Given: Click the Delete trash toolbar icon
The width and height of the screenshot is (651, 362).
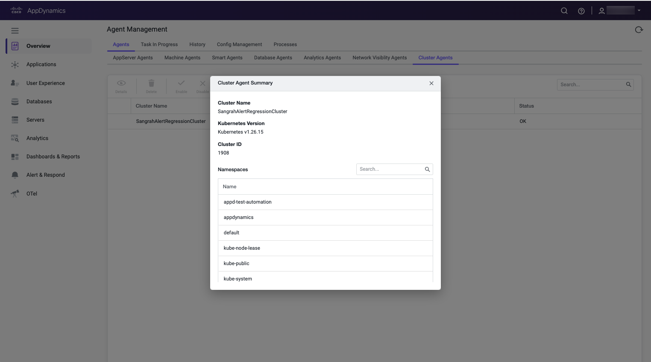Looking at the screenshot, I should click(151, 83).
